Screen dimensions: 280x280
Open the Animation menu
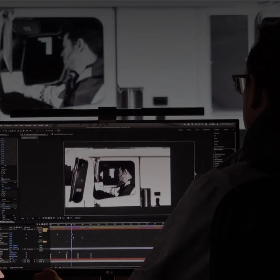[x=28, y=125]
